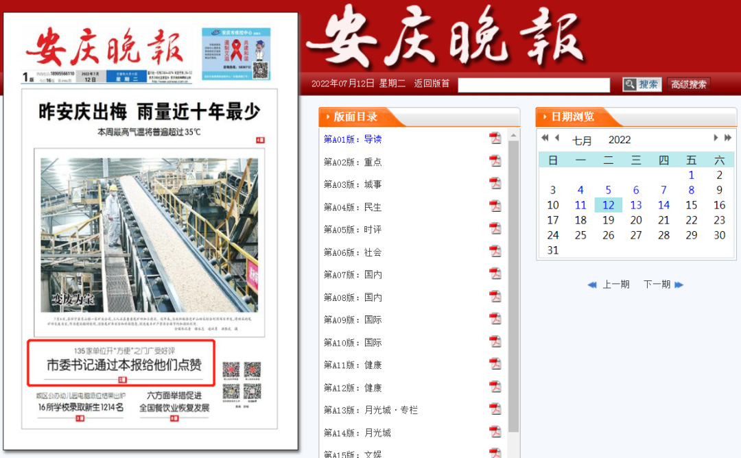
Task: Click PDF icon beside 第A10版 国际
Action: pos(495,342)
